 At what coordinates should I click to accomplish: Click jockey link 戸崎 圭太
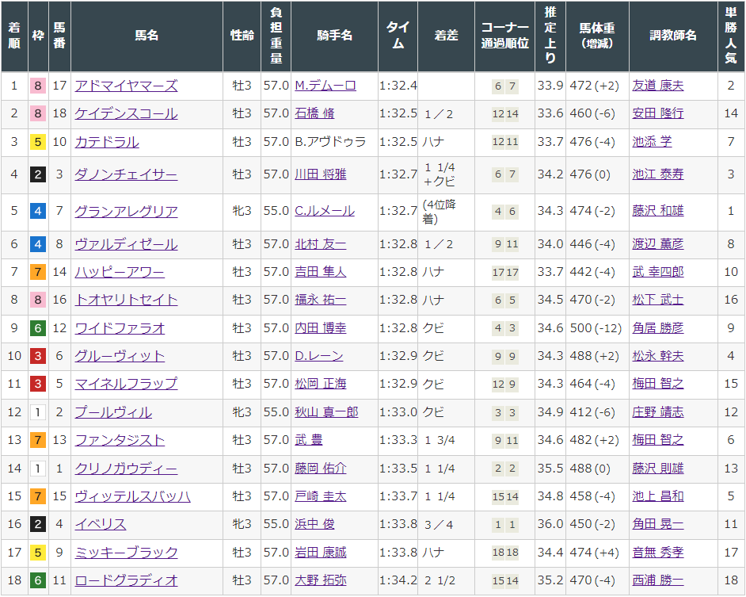click(x=321, y=496)
